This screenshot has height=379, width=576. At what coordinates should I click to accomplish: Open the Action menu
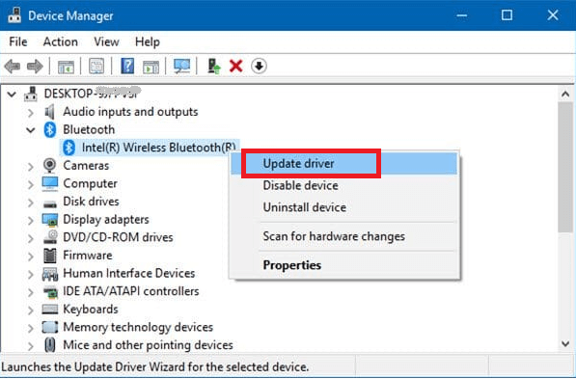[x=60, y=41]
